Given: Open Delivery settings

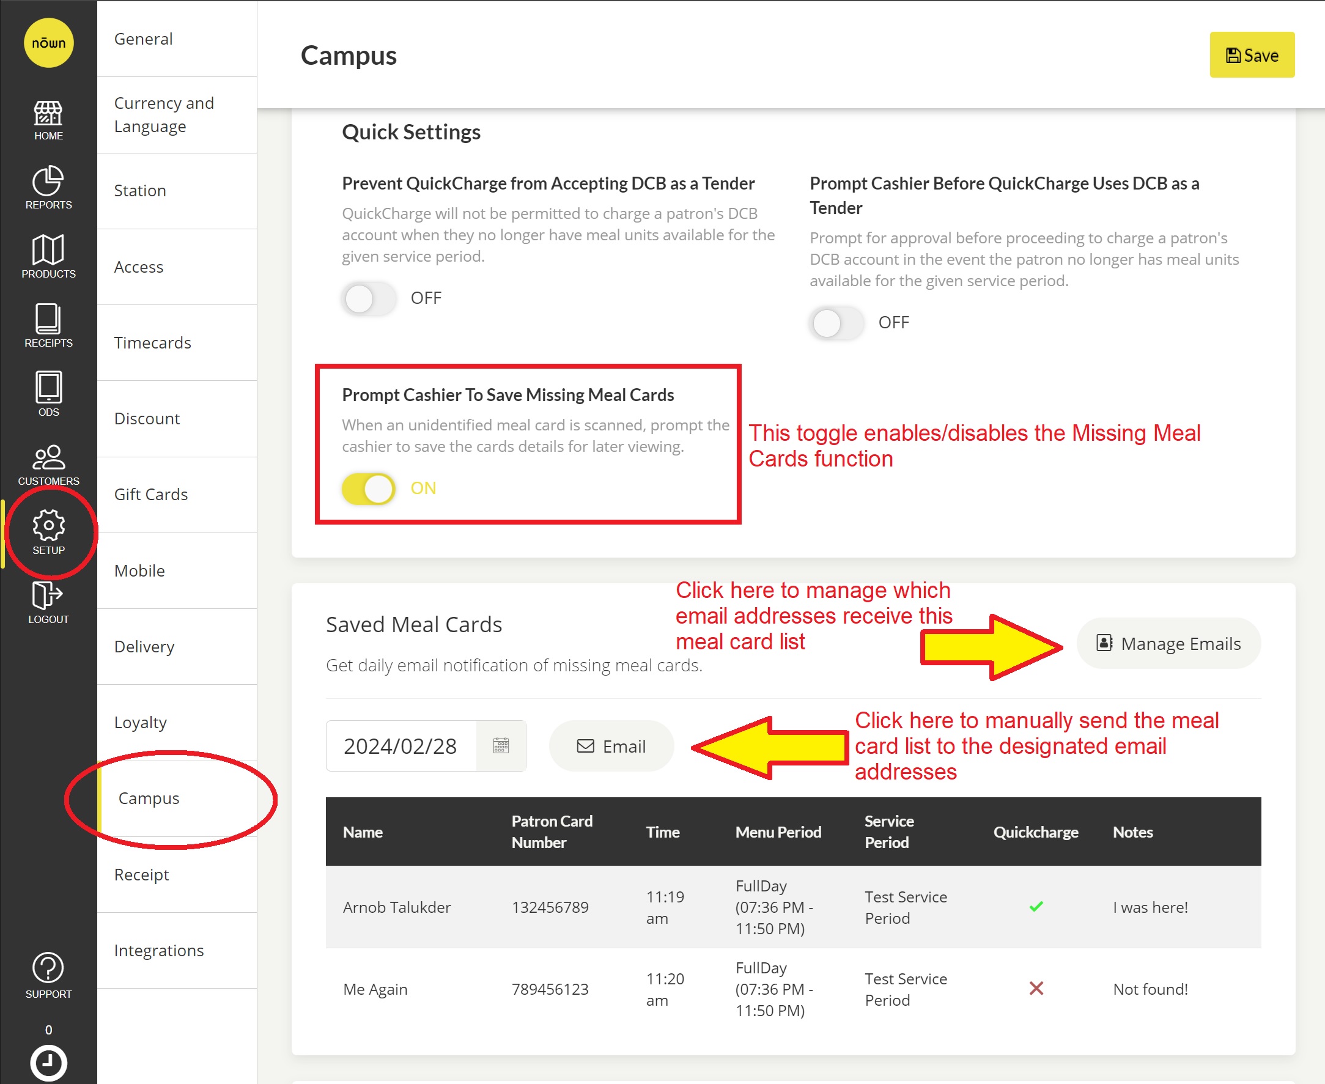Looking at the screenshot, I should point(177,647).
